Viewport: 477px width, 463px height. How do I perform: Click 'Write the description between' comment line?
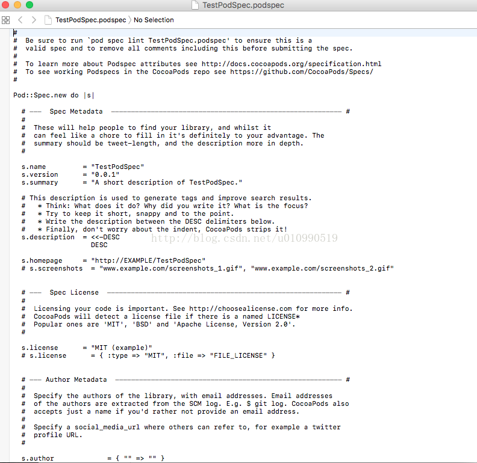[148, 221]
